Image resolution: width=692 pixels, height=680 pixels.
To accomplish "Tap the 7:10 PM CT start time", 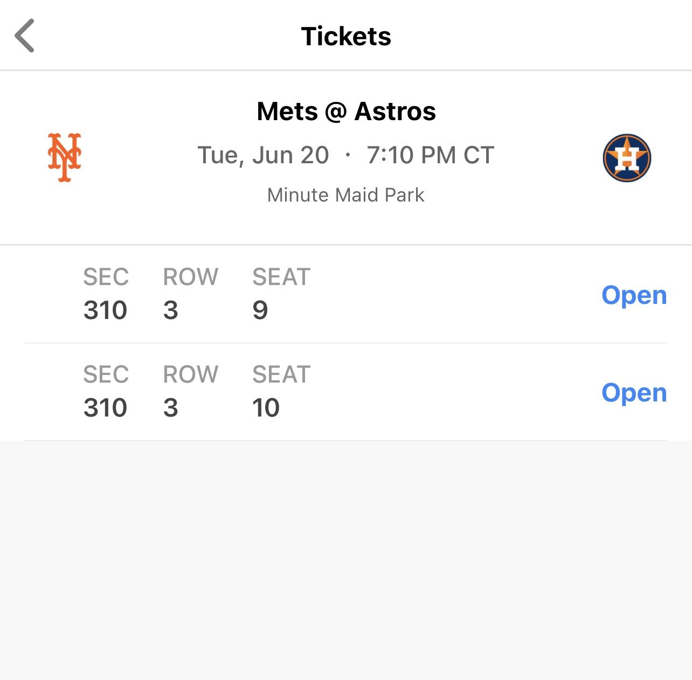I will 431,155.
